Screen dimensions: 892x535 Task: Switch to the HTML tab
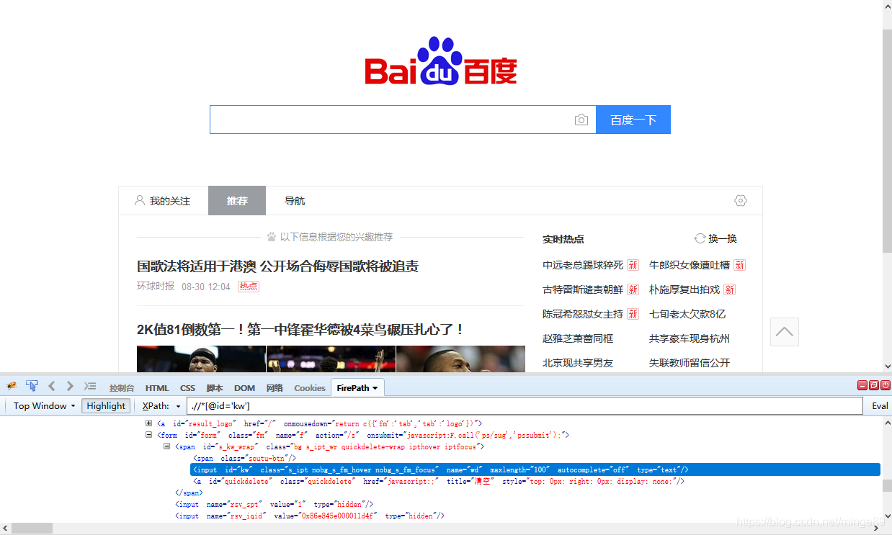tap(157, 388)
